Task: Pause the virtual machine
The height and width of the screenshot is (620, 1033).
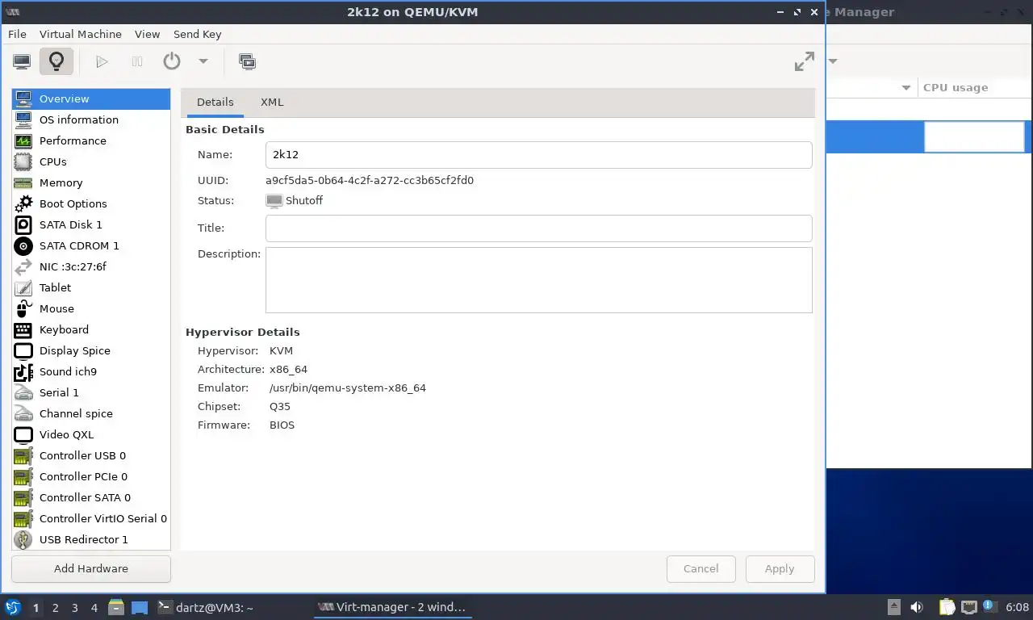Action: (x=137, y=61)
